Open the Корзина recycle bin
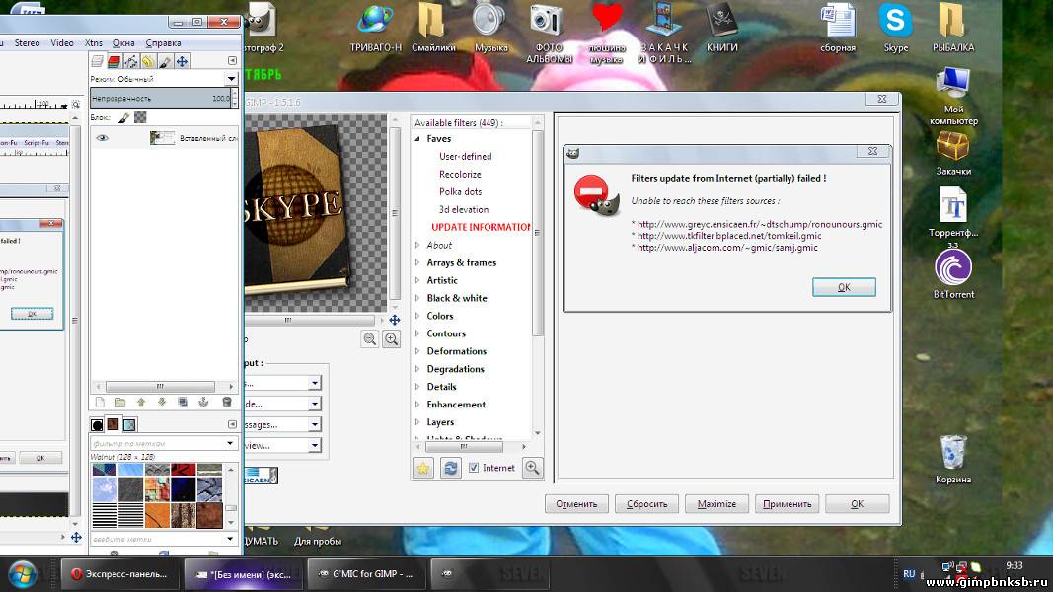Screen dimensions: 1053x592 tap(953, 460)
